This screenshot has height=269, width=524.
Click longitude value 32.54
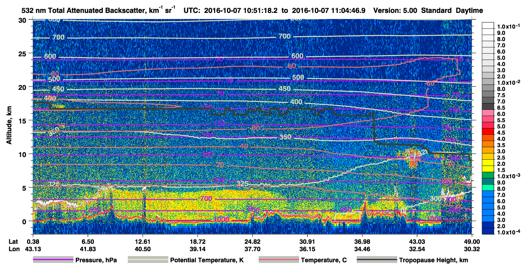pyautogui.click(x=417, y=249)
